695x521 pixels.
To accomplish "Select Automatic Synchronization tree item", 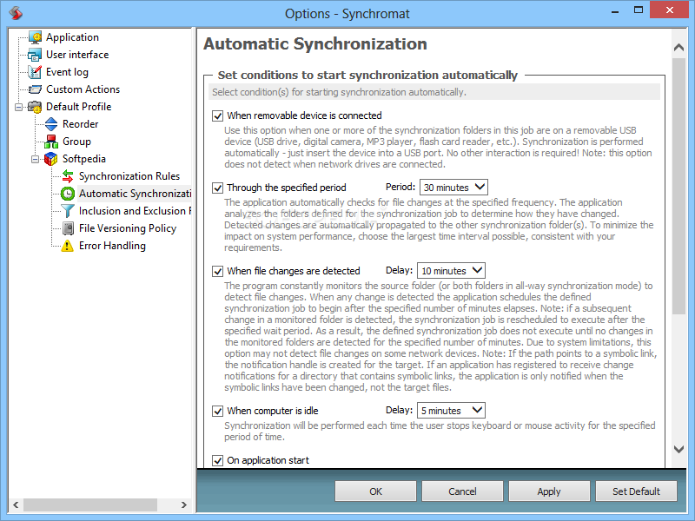I will [x=135, y=194].
